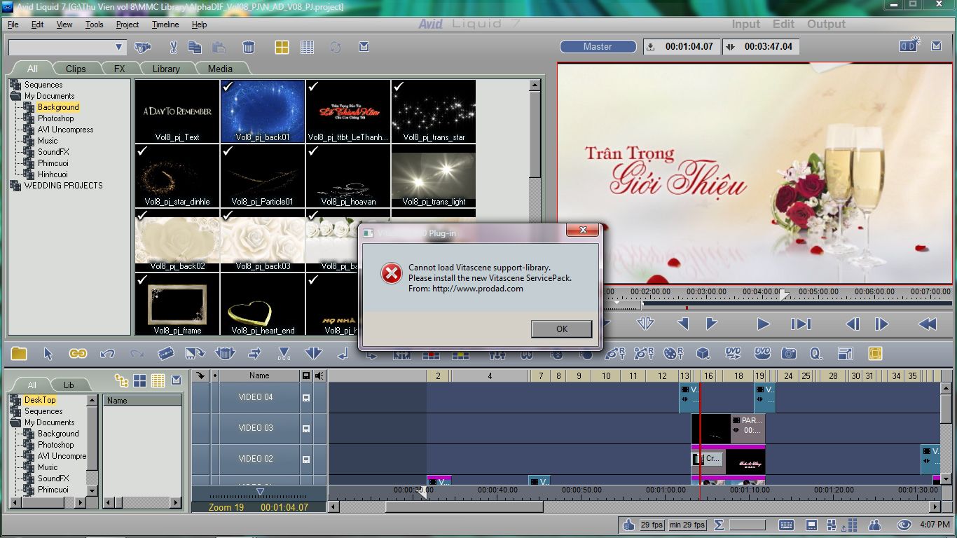This screenshot has width=957, height=538.
Task: Expand My Documents in lower tree
Action: click(15, 422)
